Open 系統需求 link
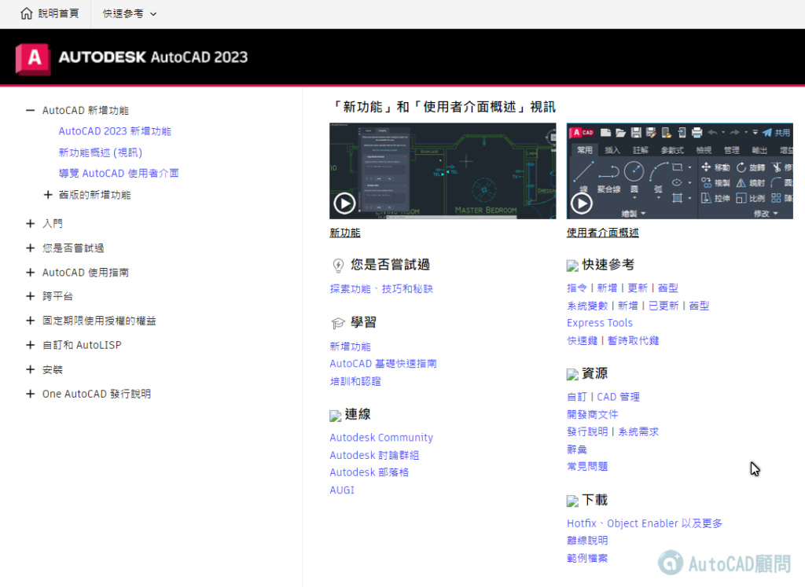805x587 pixels. coord(638,432)
